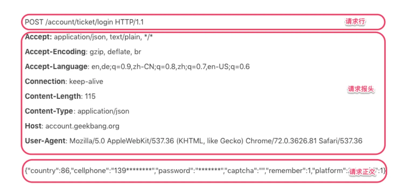Click the red 请求报头 label
The width and height of the screenshot is (413, 193).
pyautogui.click(x=361, y=89)
